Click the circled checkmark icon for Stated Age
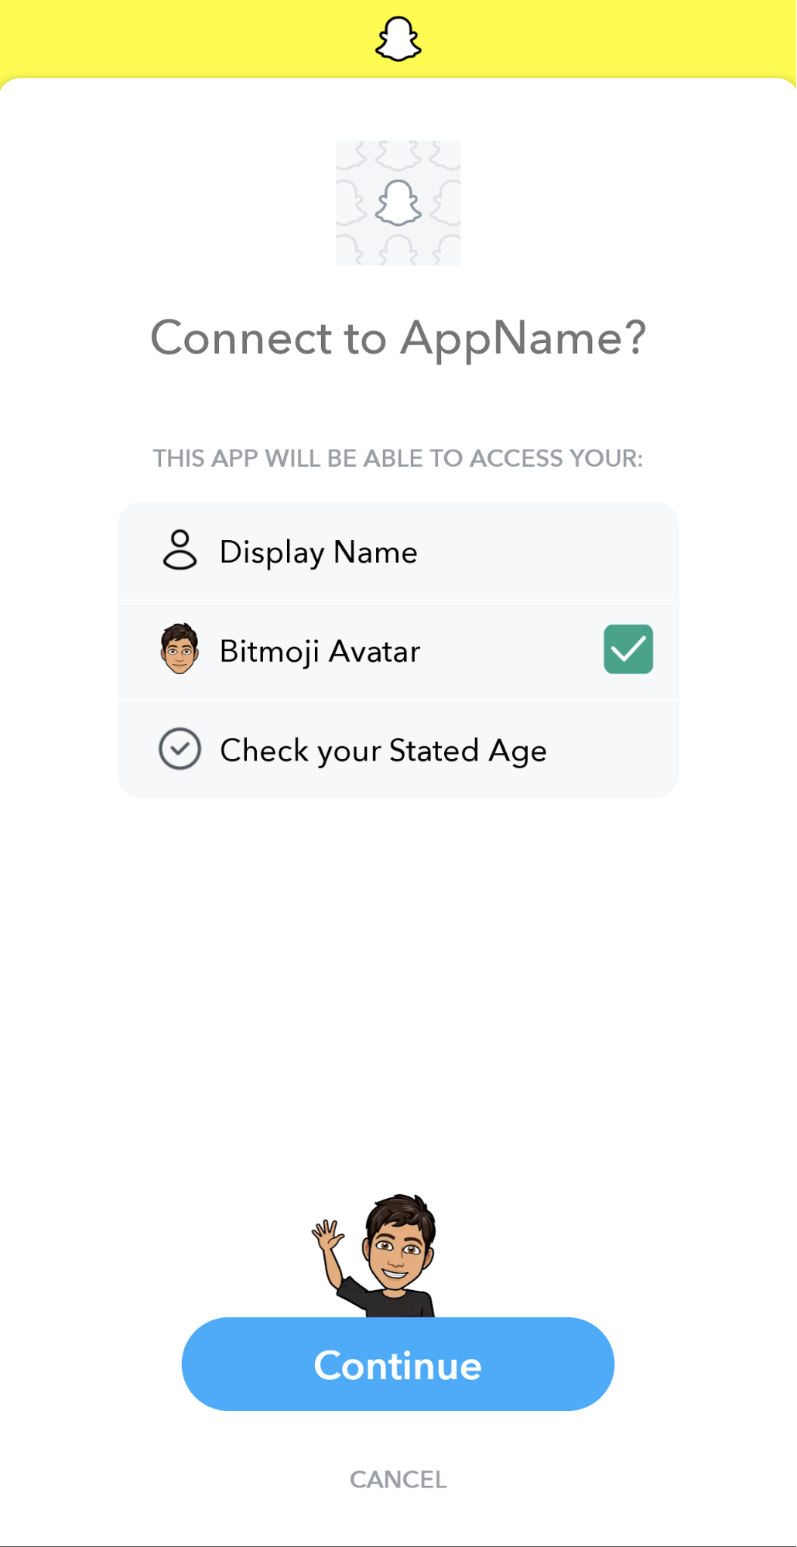This screenshot has width=797, height=1547. click(x=180, y=749)
